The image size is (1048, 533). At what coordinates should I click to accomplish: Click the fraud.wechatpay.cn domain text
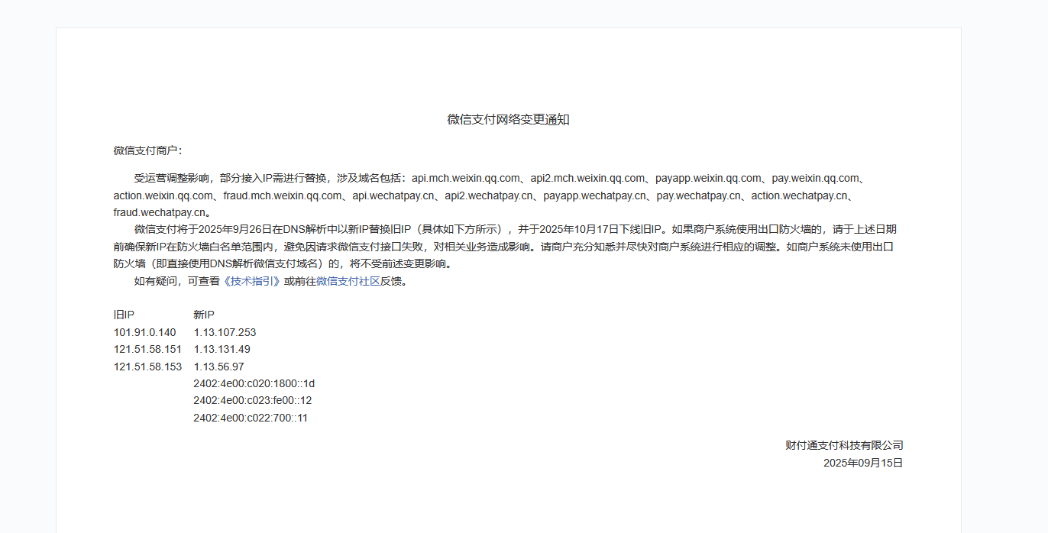[160, 212]
